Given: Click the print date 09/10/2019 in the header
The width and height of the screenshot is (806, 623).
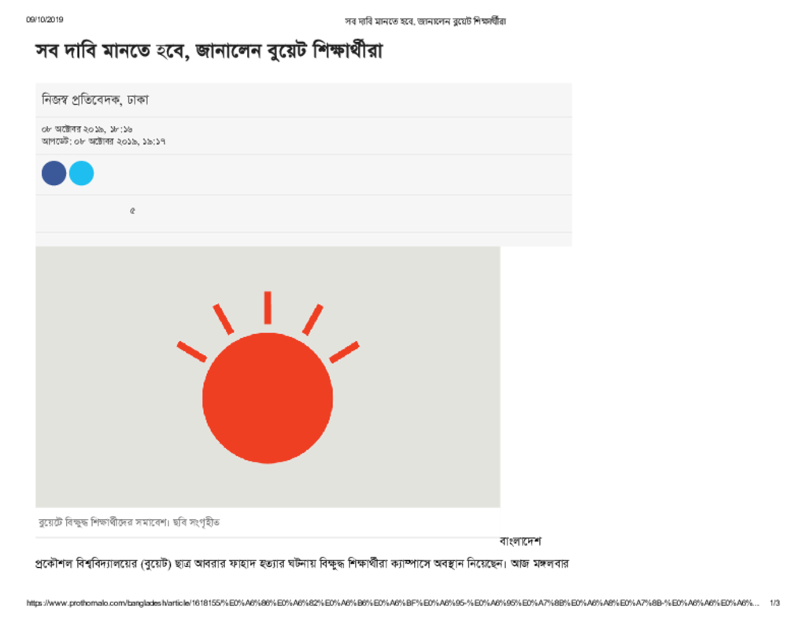Looking at the screenshot, I should (45, 20).
